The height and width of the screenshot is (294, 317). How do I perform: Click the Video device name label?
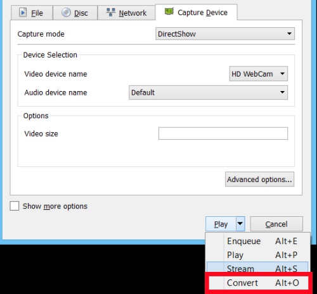point(56,74)
